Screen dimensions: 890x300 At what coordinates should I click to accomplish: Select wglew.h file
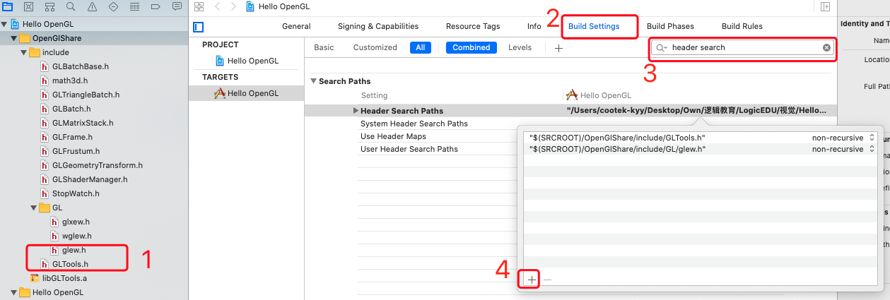click(x=71, y=236)
